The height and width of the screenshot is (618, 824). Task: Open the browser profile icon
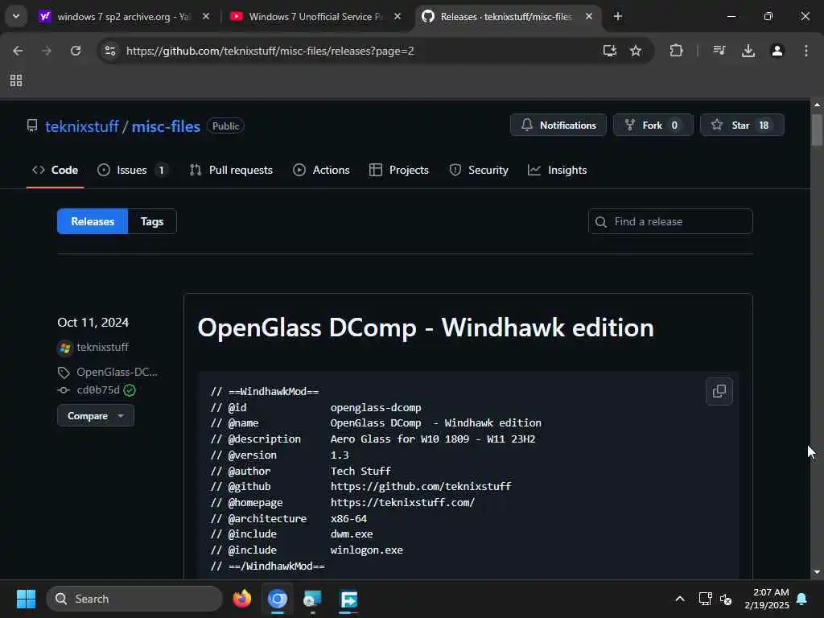click(777, 51)
